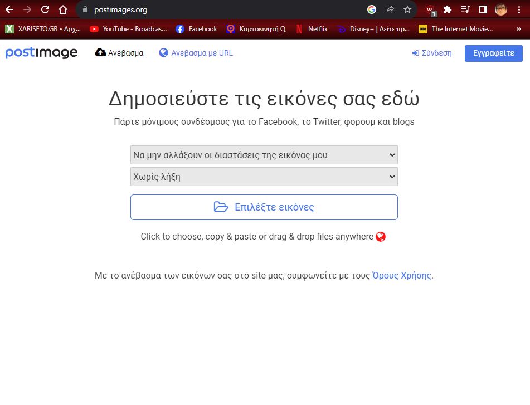
Task: Open the Χωρίς λήξη expiration dropdown
Action: pyautogui.click(x=264, y=177)
